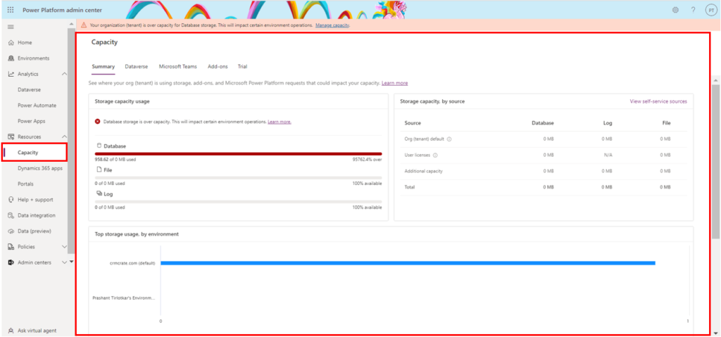Open the app launcher waffle icon
Image resolution: width=721 pixels, height=337 pixels.
pyautogui.click(x=11, y=9)
